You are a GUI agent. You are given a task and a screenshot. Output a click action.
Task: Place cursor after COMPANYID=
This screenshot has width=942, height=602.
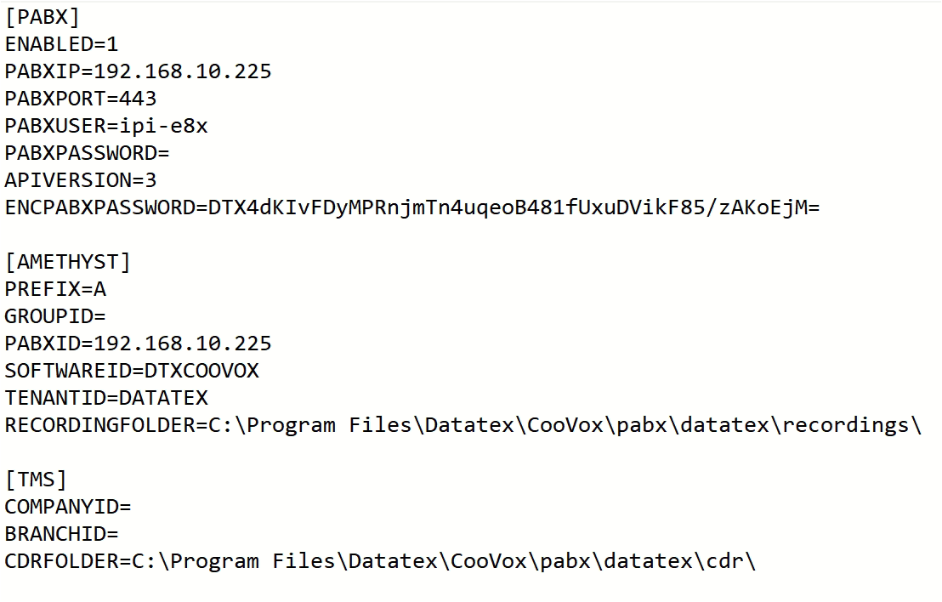point(133,507)
